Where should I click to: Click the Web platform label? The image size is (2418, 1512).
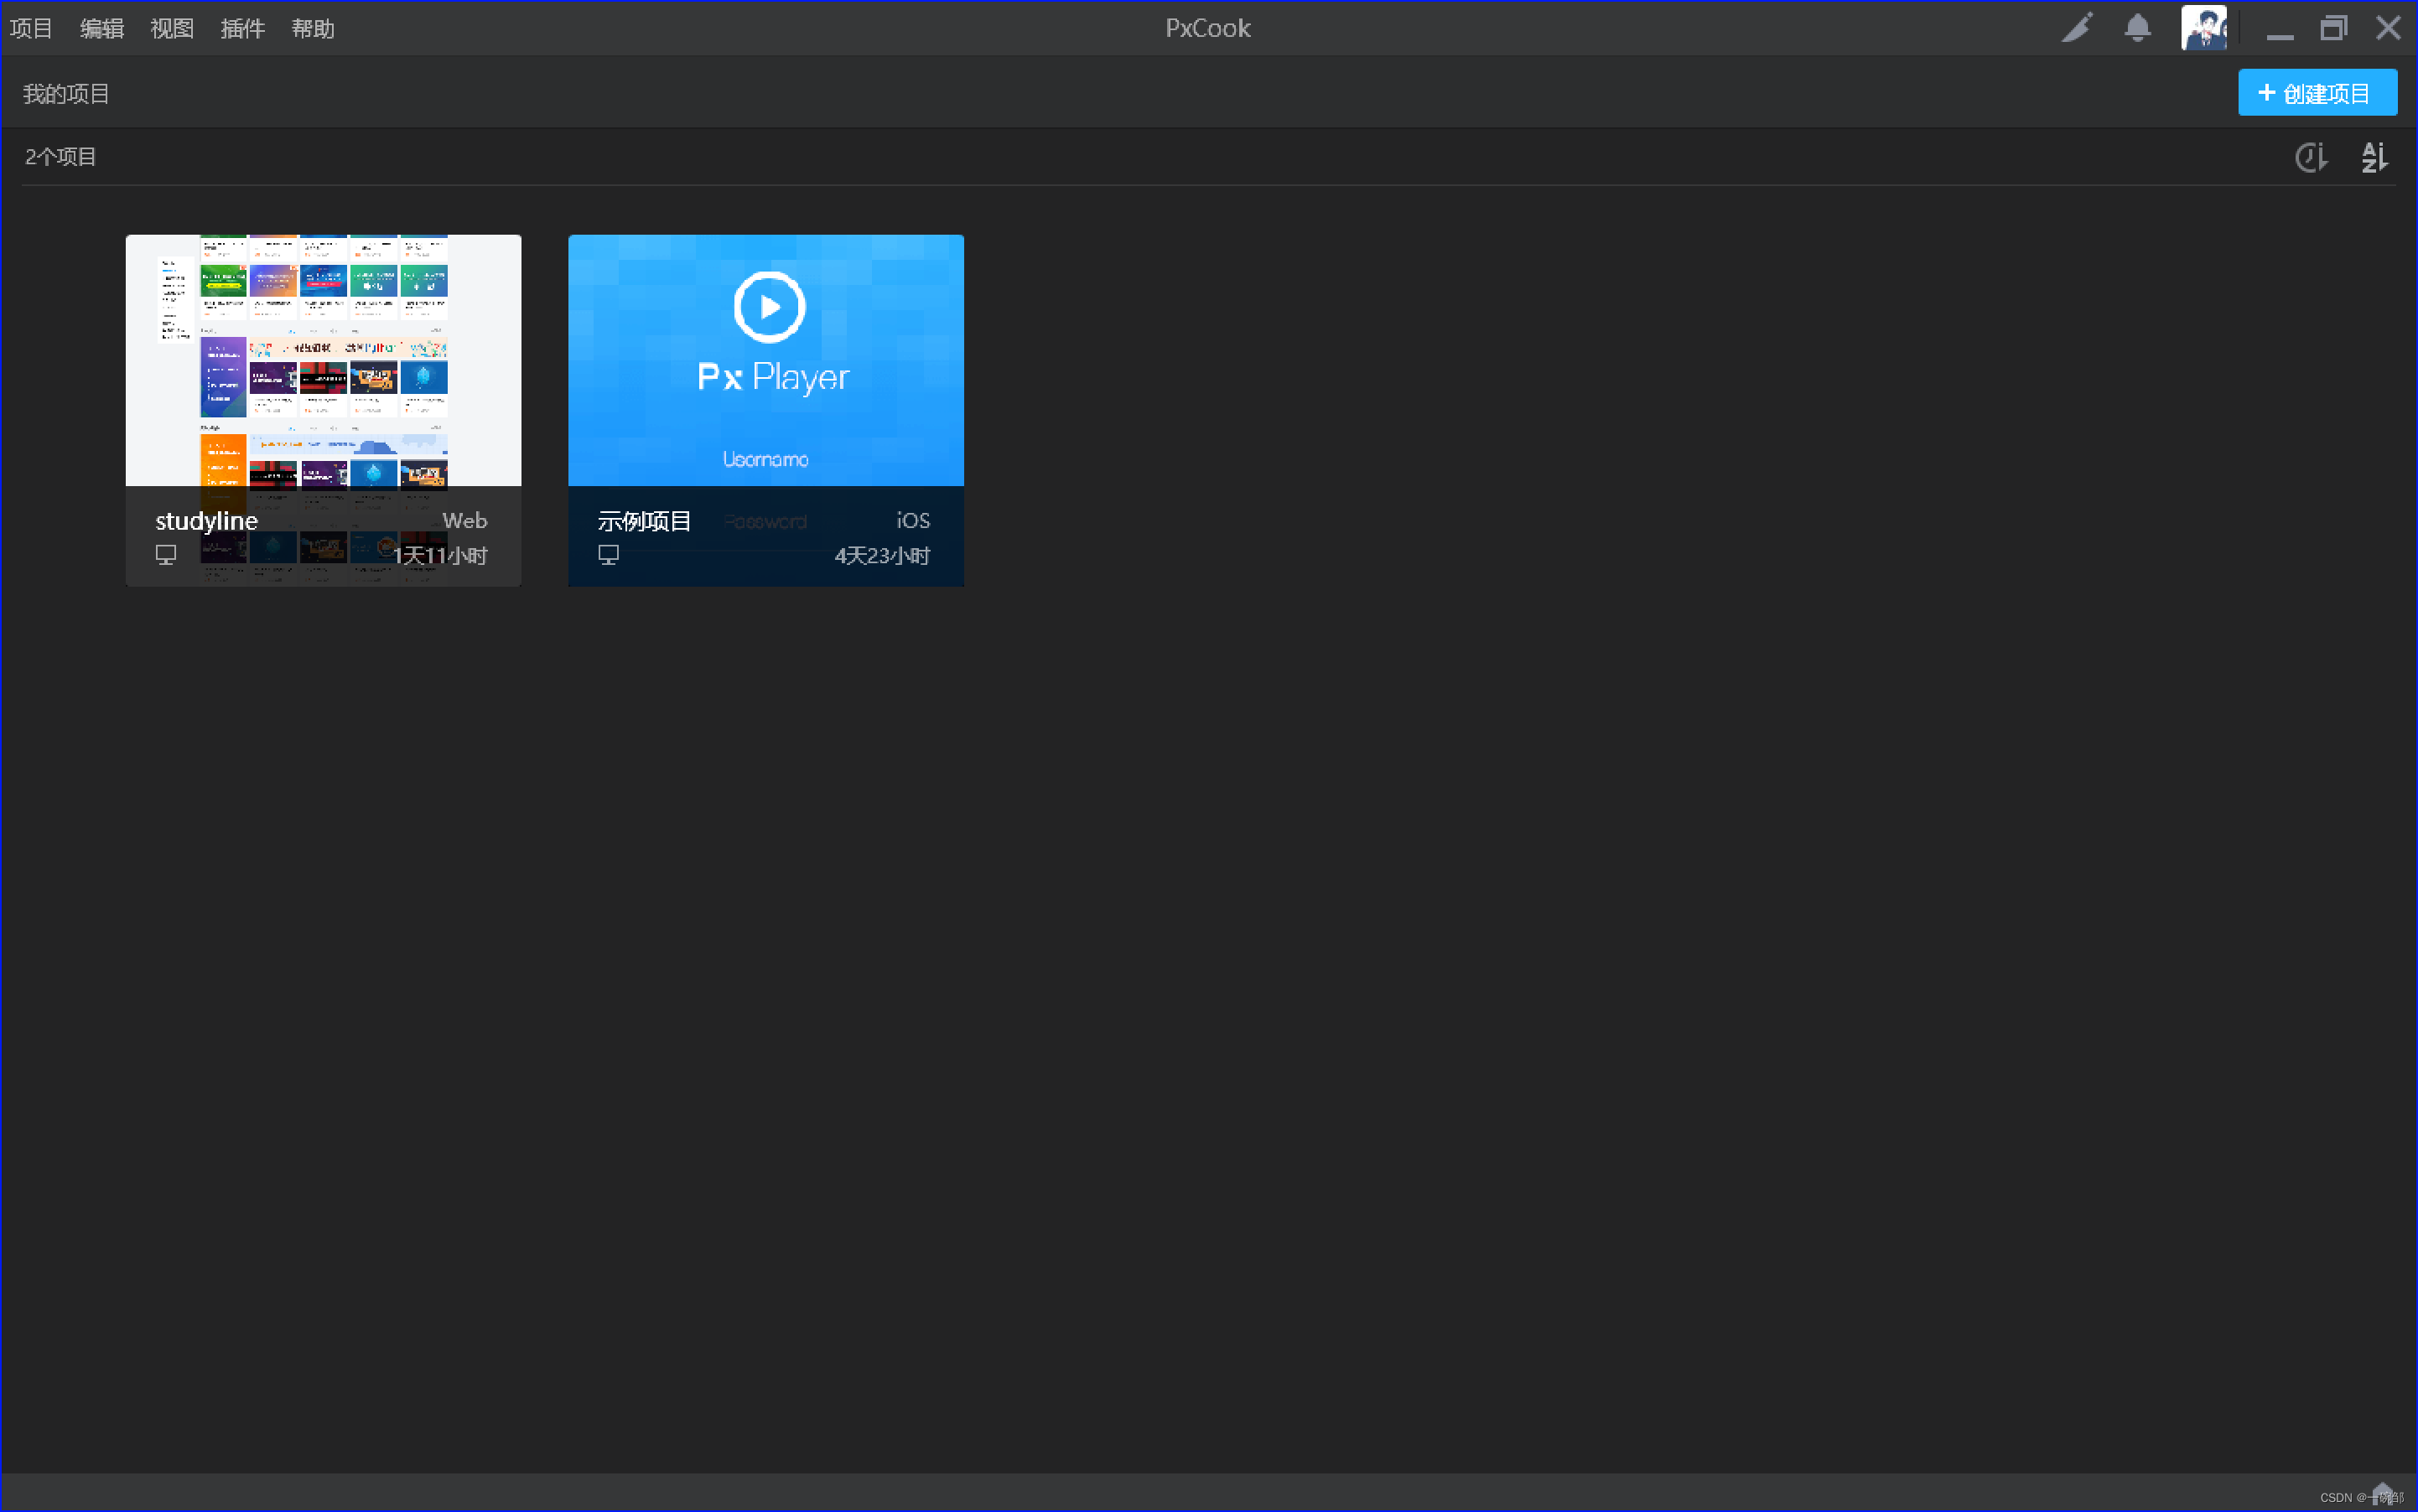(465, 521)
